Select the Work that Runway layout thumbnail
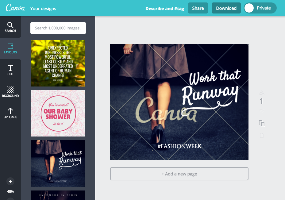Viewport: 285px width, 200px height. 58,163
